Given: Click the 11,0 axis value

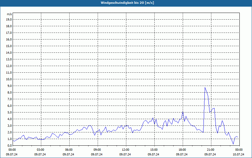Looking at the screenshot, I should 9,73.
